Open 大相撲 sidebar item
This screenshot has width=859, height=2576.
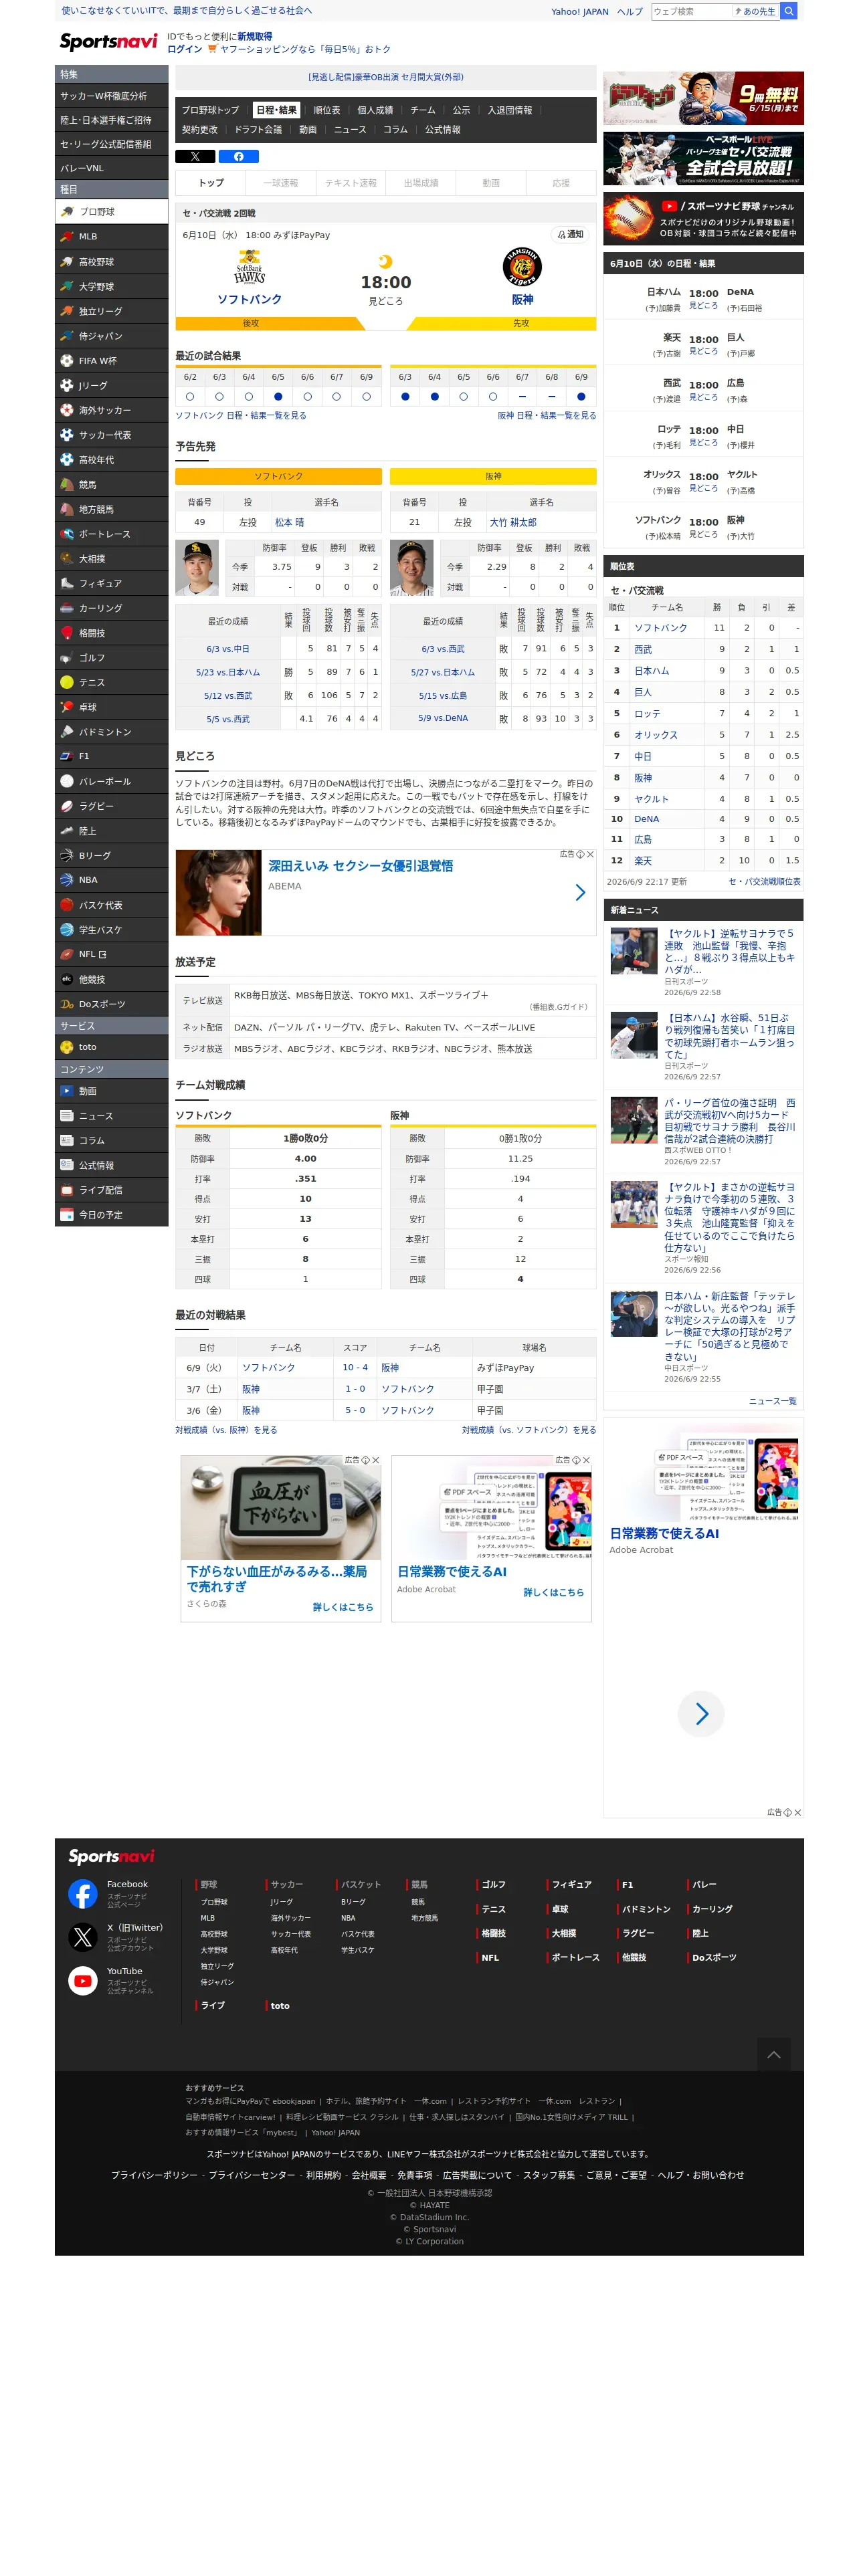111,559
